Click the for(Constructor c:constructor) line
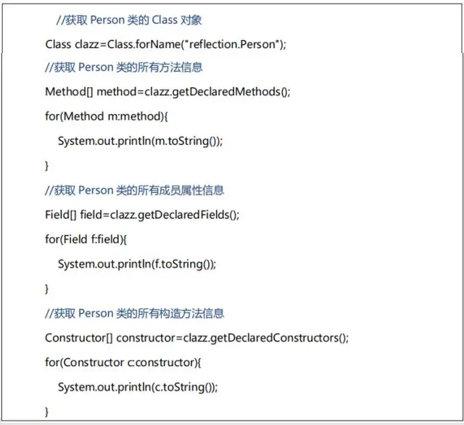464x425 pixels. tap(123, 362)
